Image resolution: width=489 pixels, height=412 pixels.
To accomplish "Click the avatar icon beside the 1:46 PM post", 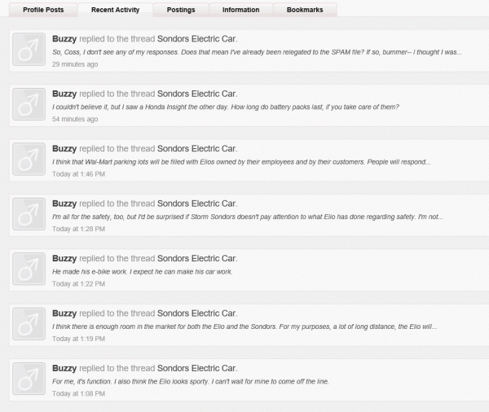I will [30, 161].
